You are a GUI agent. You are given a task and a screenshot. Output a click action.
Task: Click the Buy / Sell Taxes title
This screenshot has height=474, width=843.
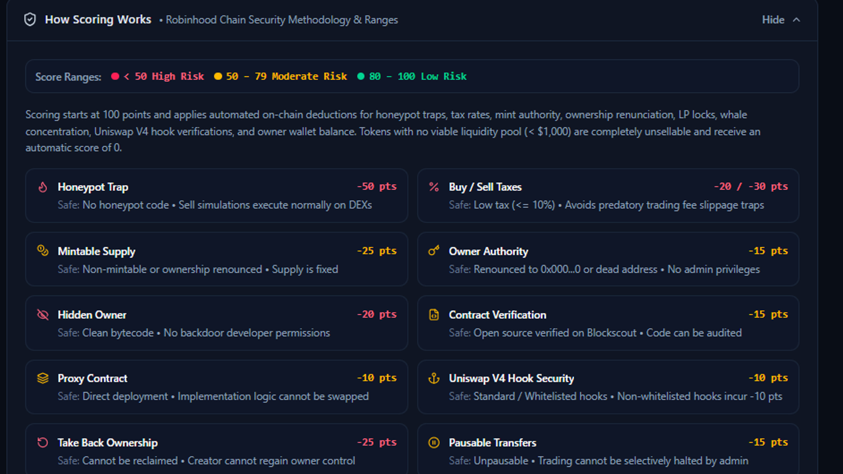485,187
